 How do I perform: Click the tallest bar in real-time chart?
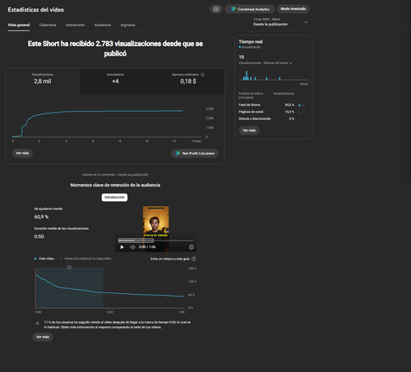click(247, 76)
